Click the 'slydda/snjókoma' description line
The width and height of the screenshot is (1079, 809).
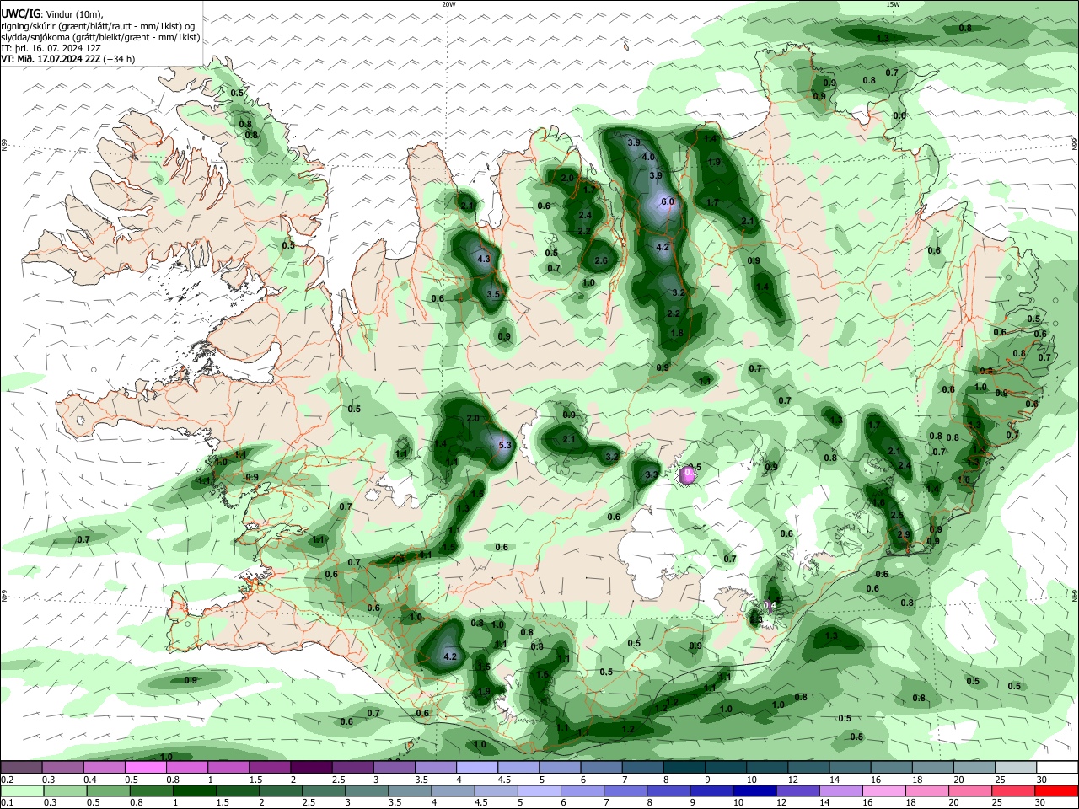(100, 37)
